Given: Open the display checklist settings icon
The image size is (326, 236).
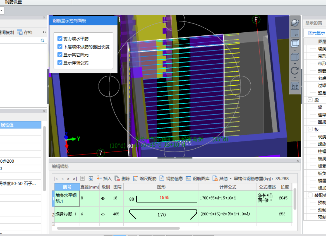Looking at the screenshot, I should tap(295, 86).
